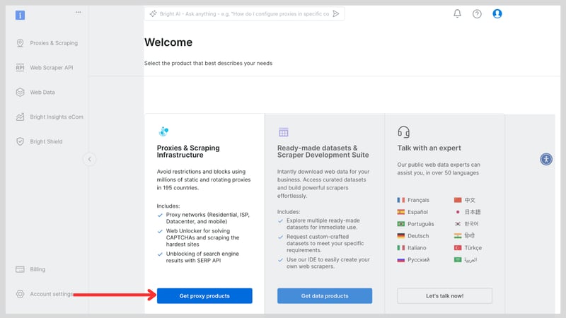Screen dimensions: 566x318
Task: Open Proxies & Scraping in sidebar
Action: (47, 43)
